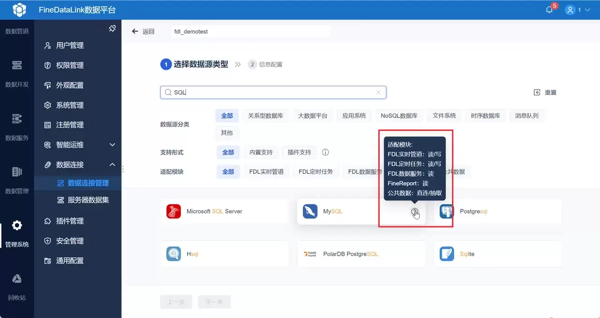
Task: Choose the PolarDB PostgreSQL data source
Action: 361,254
